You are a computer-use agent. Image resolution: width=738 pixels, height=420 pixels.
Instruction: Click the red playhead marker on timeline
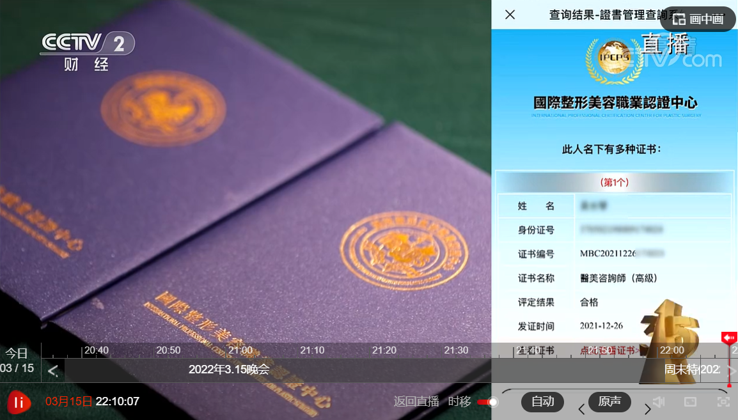pos(729,338)
